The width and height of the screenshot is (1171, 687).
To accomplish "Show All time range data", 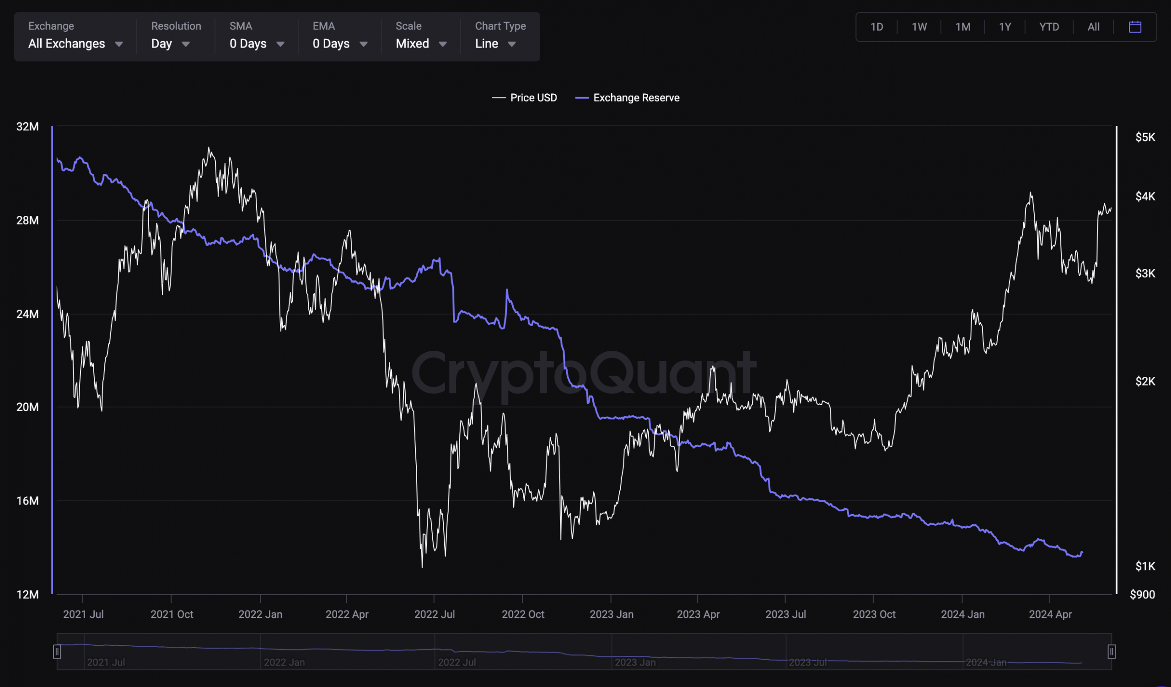I will click(x=1093, y=27).
